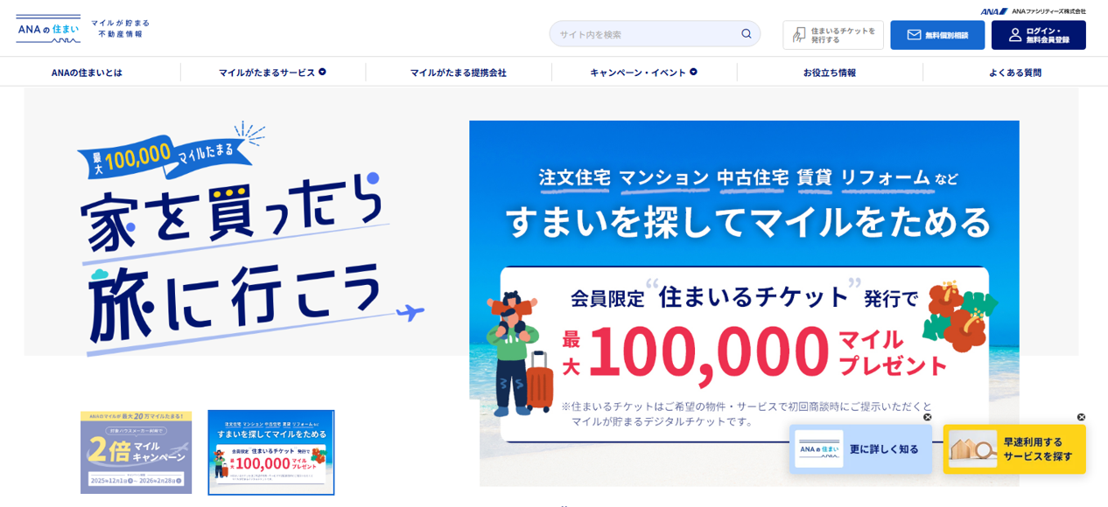Open the ANAの住まいとは menu item
The image size is (1108, 507).
point(87,73)
